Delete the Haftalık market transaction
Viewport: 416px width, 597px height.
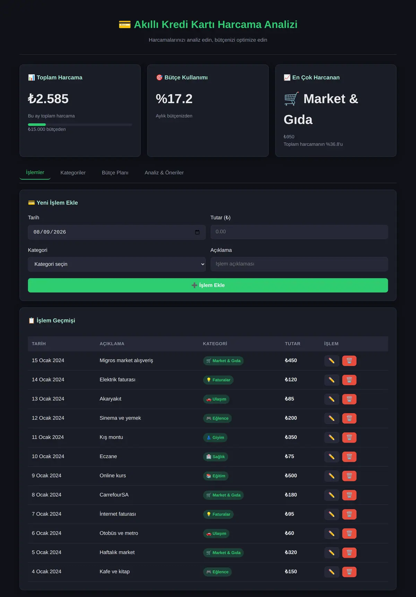tap(349, 553)
